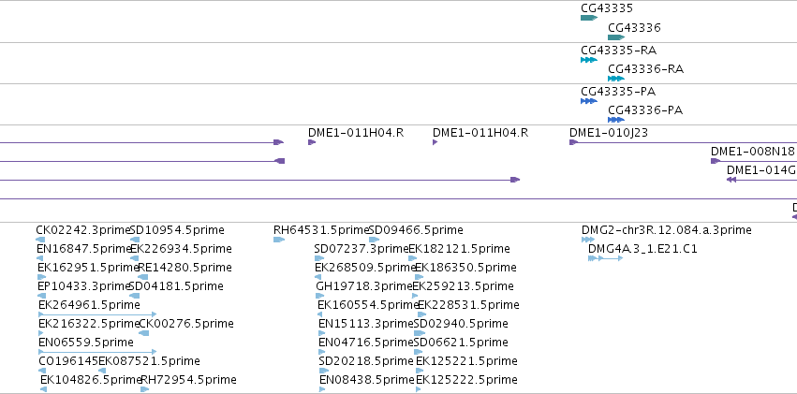Click the EK162951.5prime EST label
The width and height of the screenshot is (797, 394).
coord(88,268)
